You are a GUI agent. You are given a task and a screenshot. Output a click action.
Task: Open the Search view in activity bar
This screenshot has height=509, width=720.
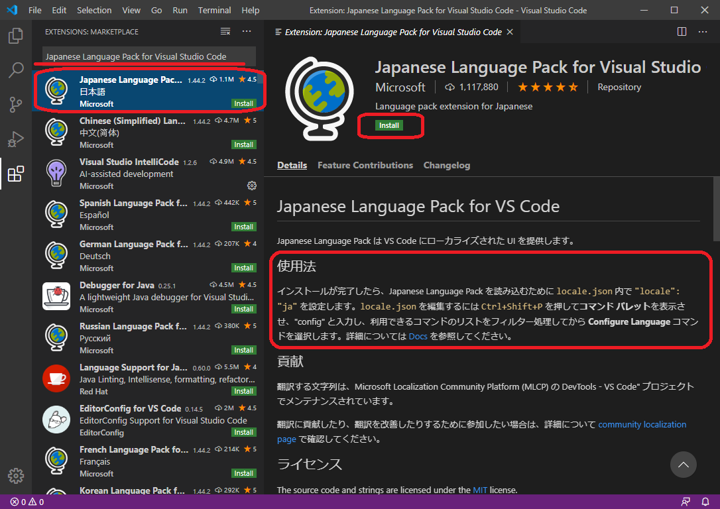tap(16, 70)
